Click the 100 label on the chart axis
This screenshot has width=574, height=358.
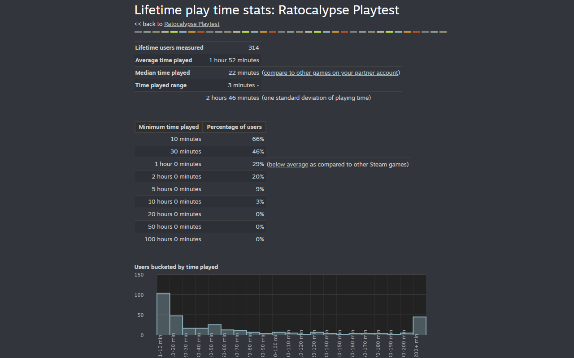click(x=139, y=295)
